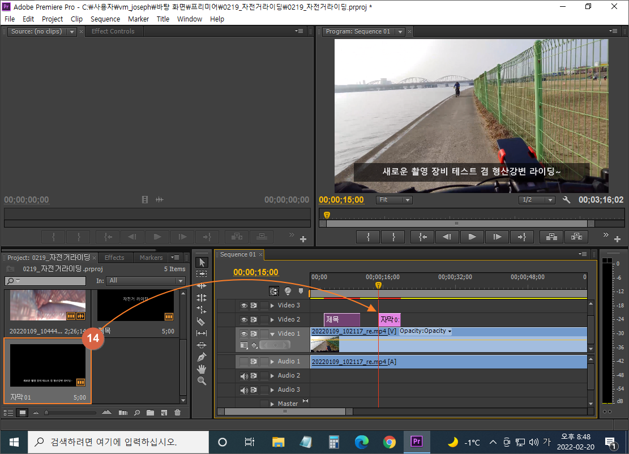Select the Slide tool
The image size is (629, 454).
click(202, 345)
